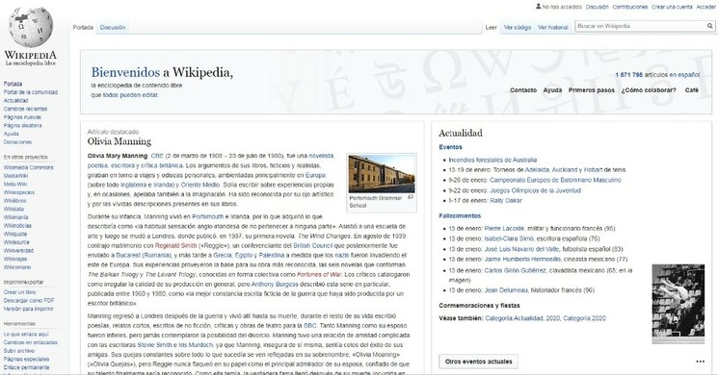Open Juegos Olímpicos de la Juventud link

coord(535,190)
